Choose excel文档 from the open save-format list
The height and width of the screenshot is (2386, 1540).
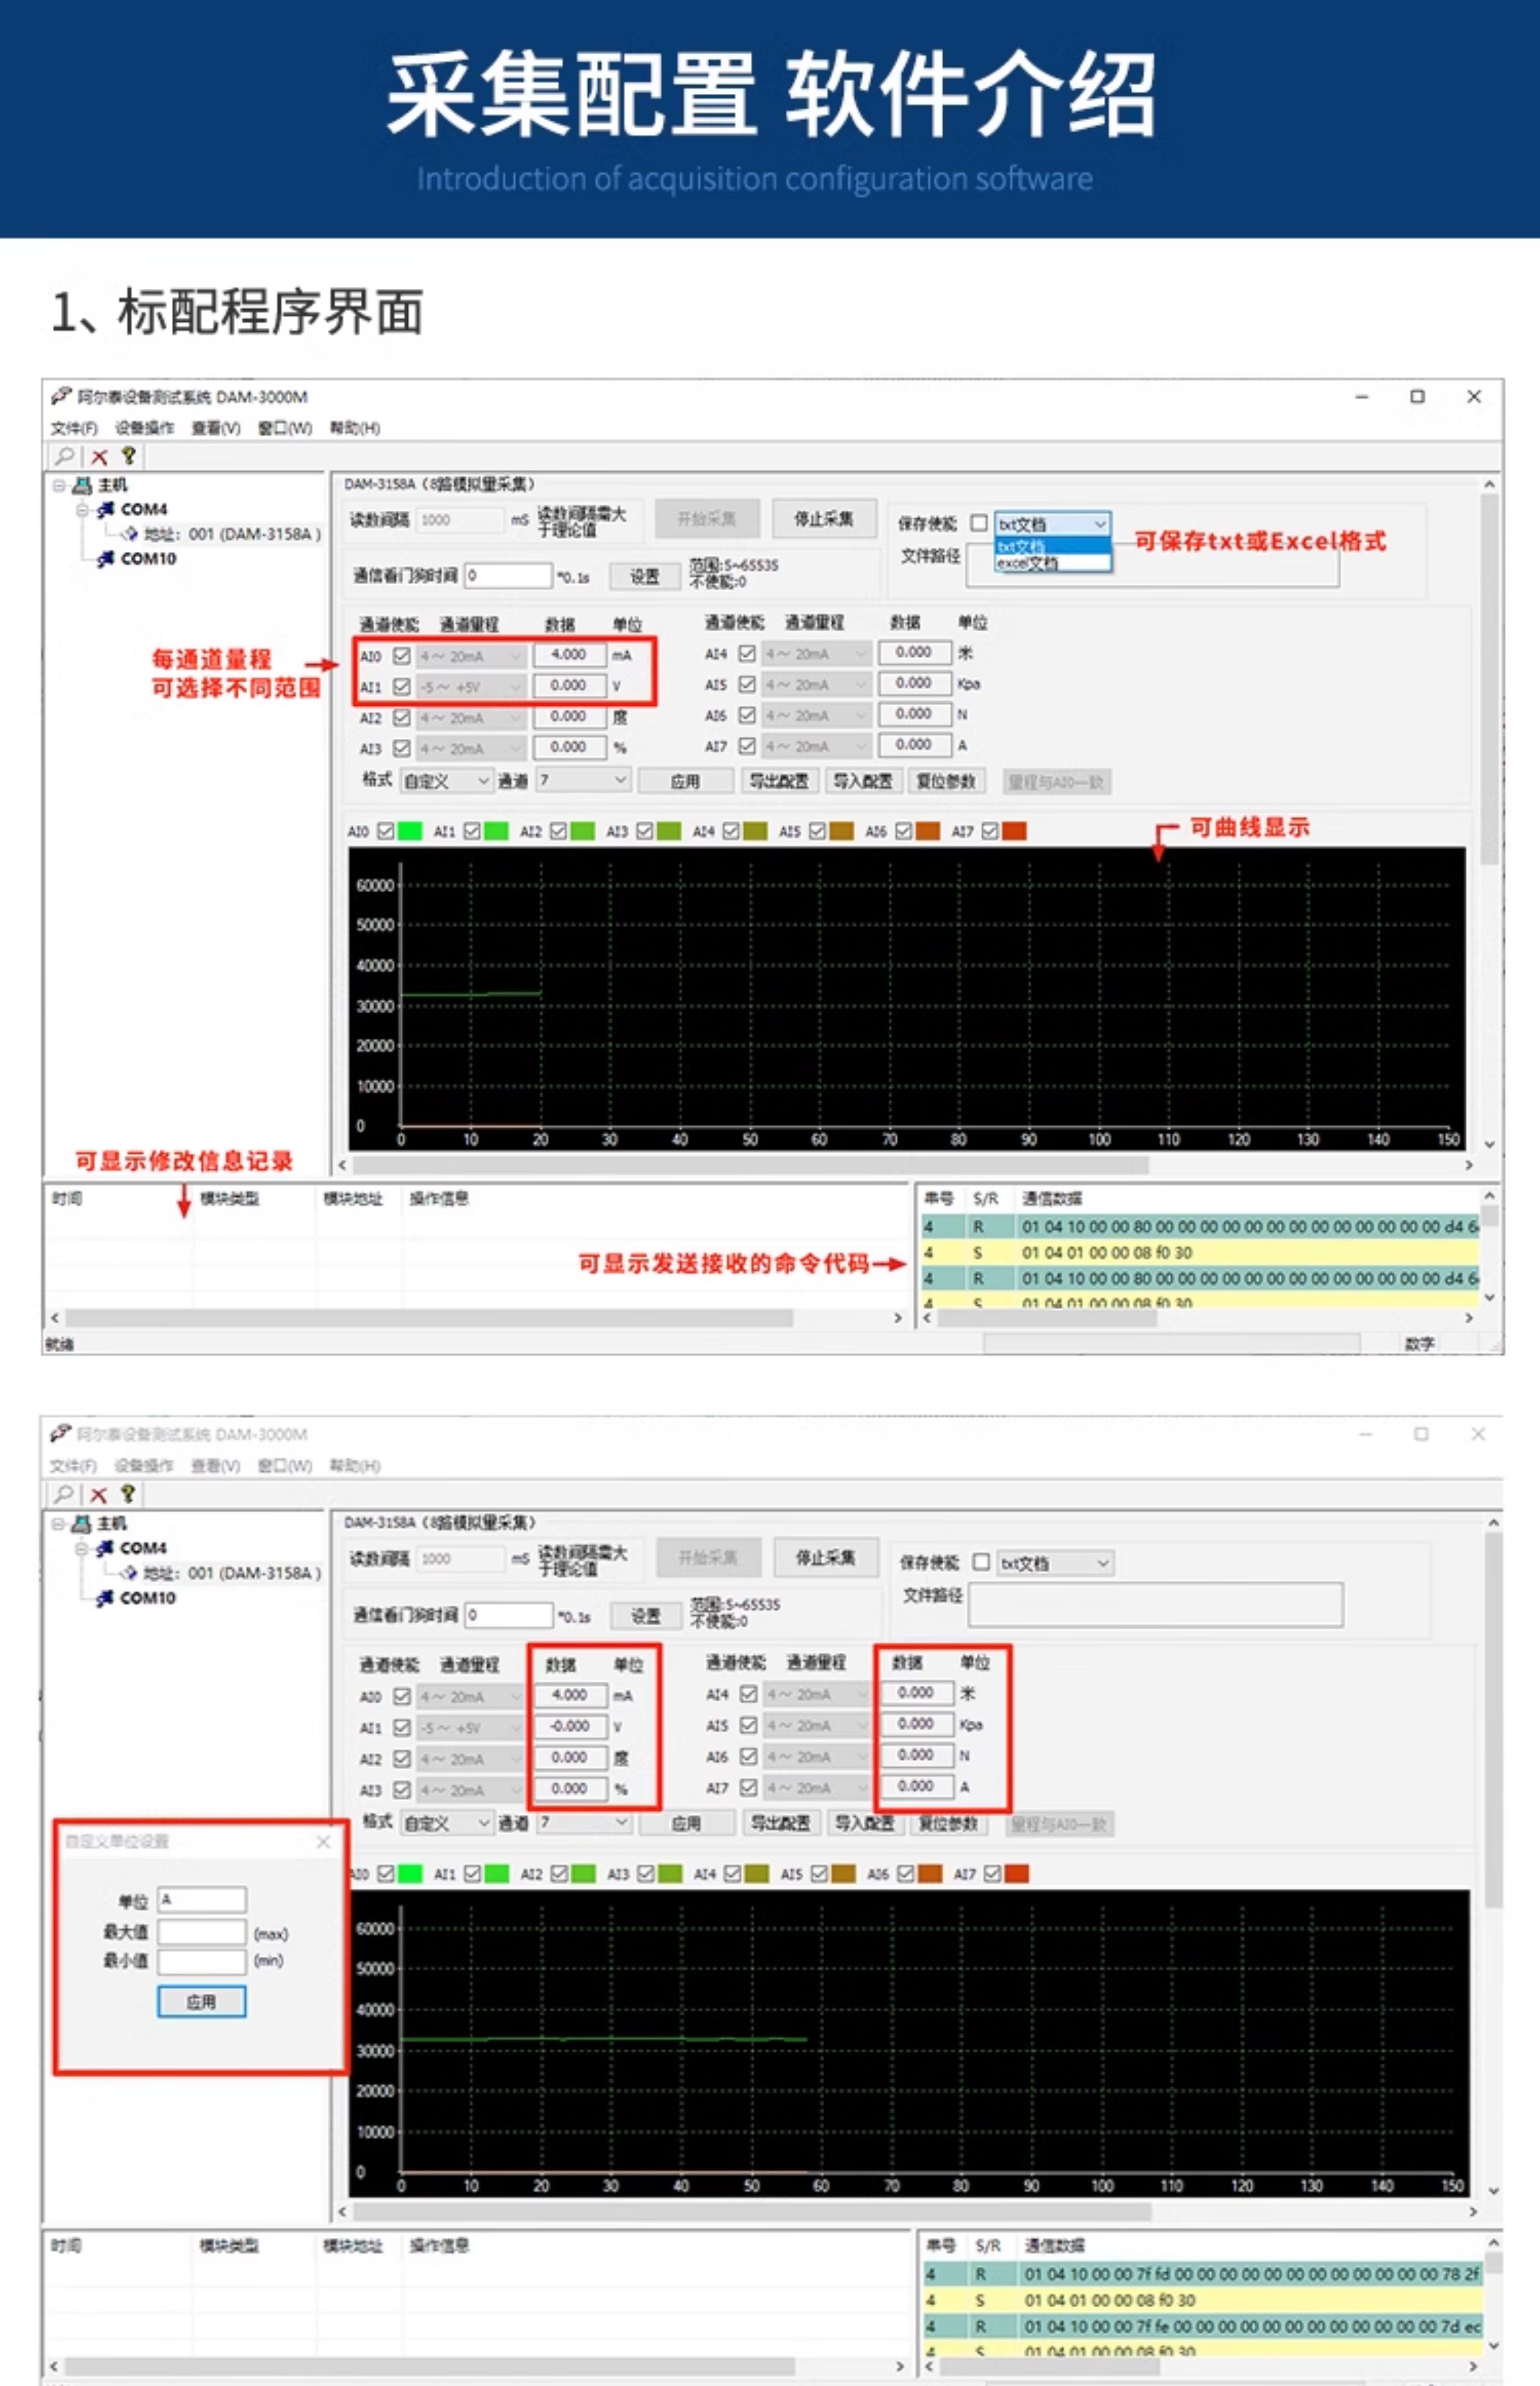click(x=1028, y=563)
